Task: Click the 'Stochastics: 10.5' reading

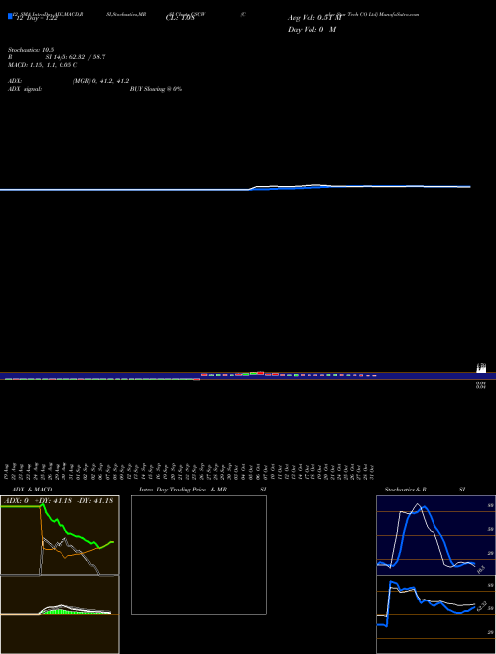Action: [31, 50]
